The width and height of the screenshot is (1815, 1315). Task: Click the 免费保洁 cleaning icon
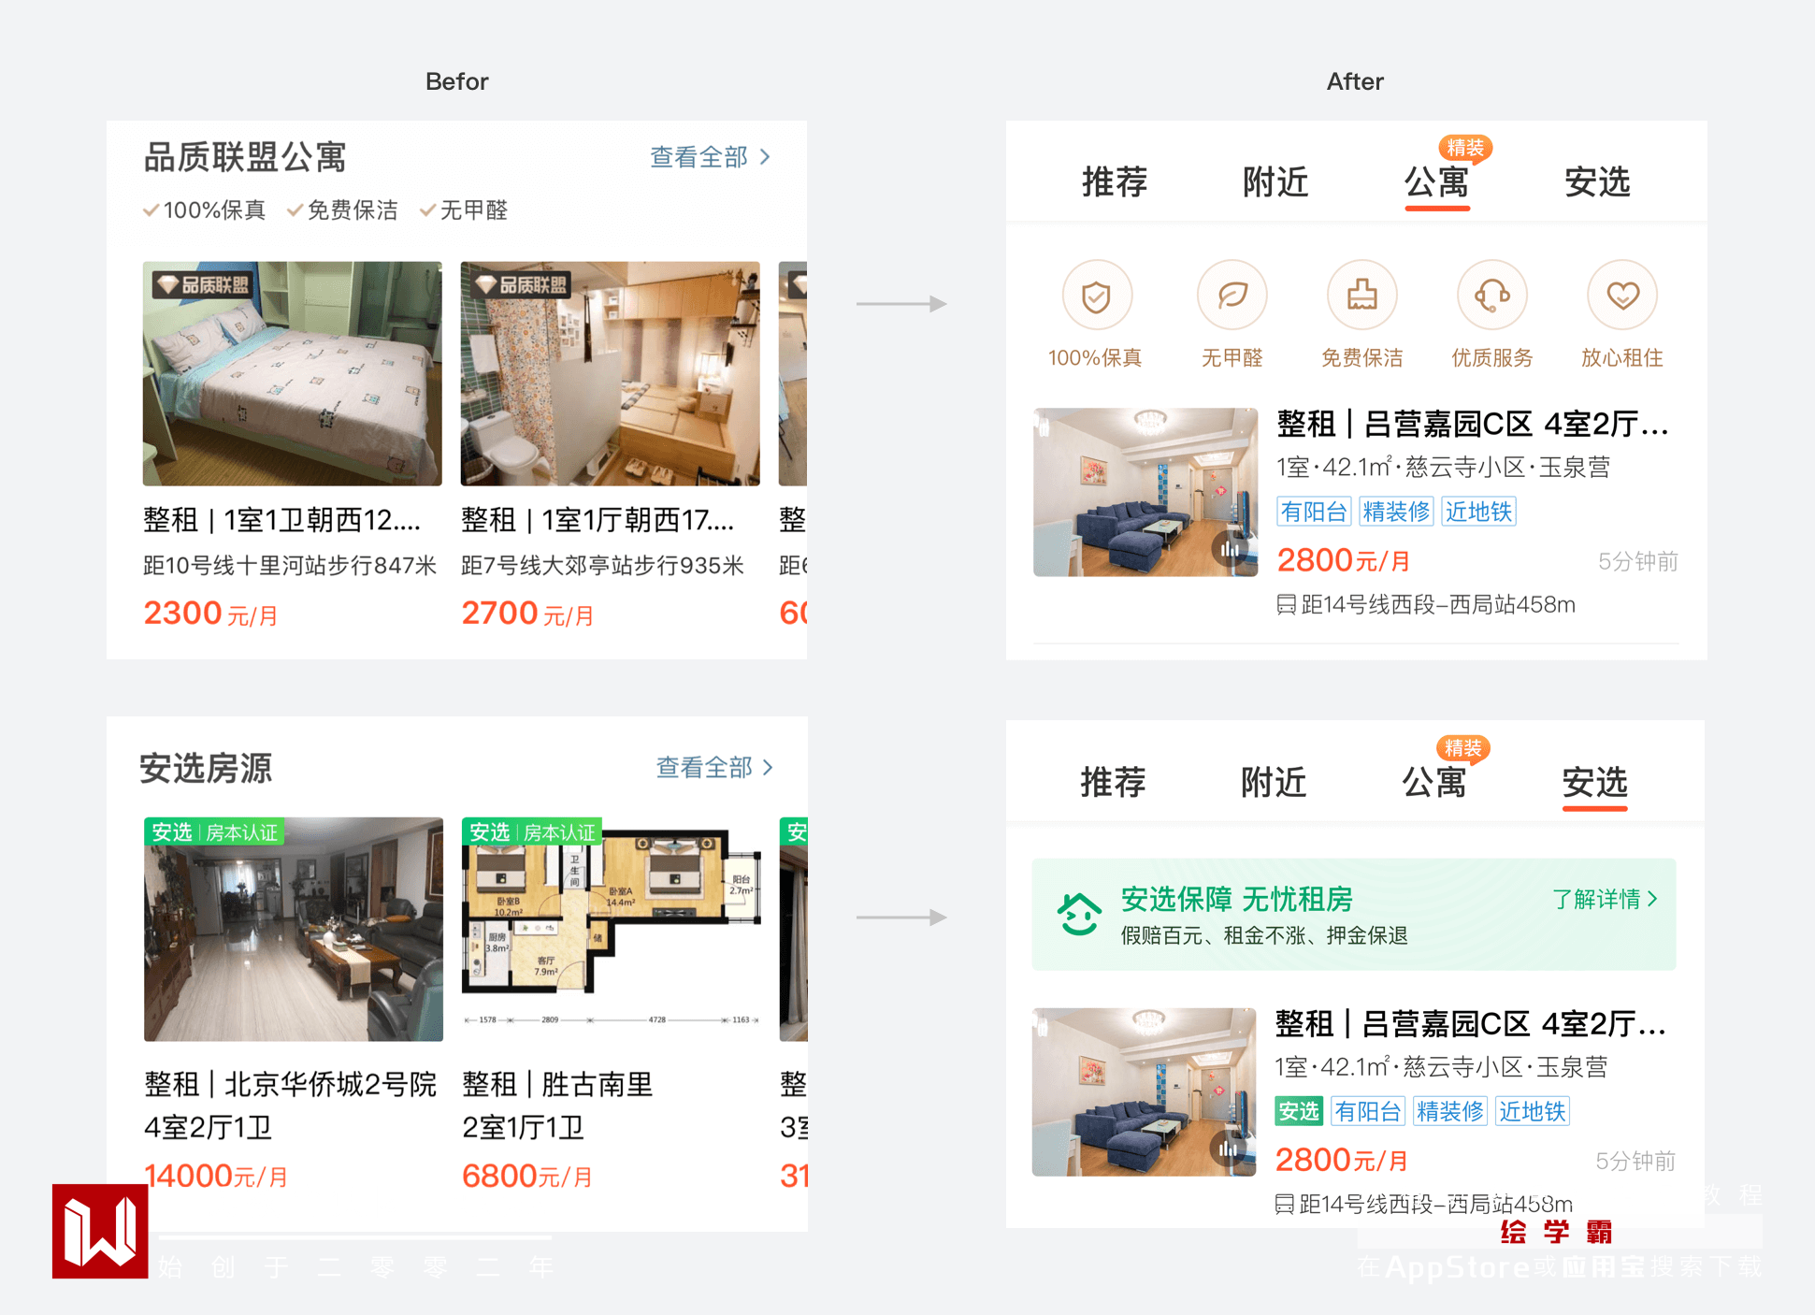(x=1361, y=296)
